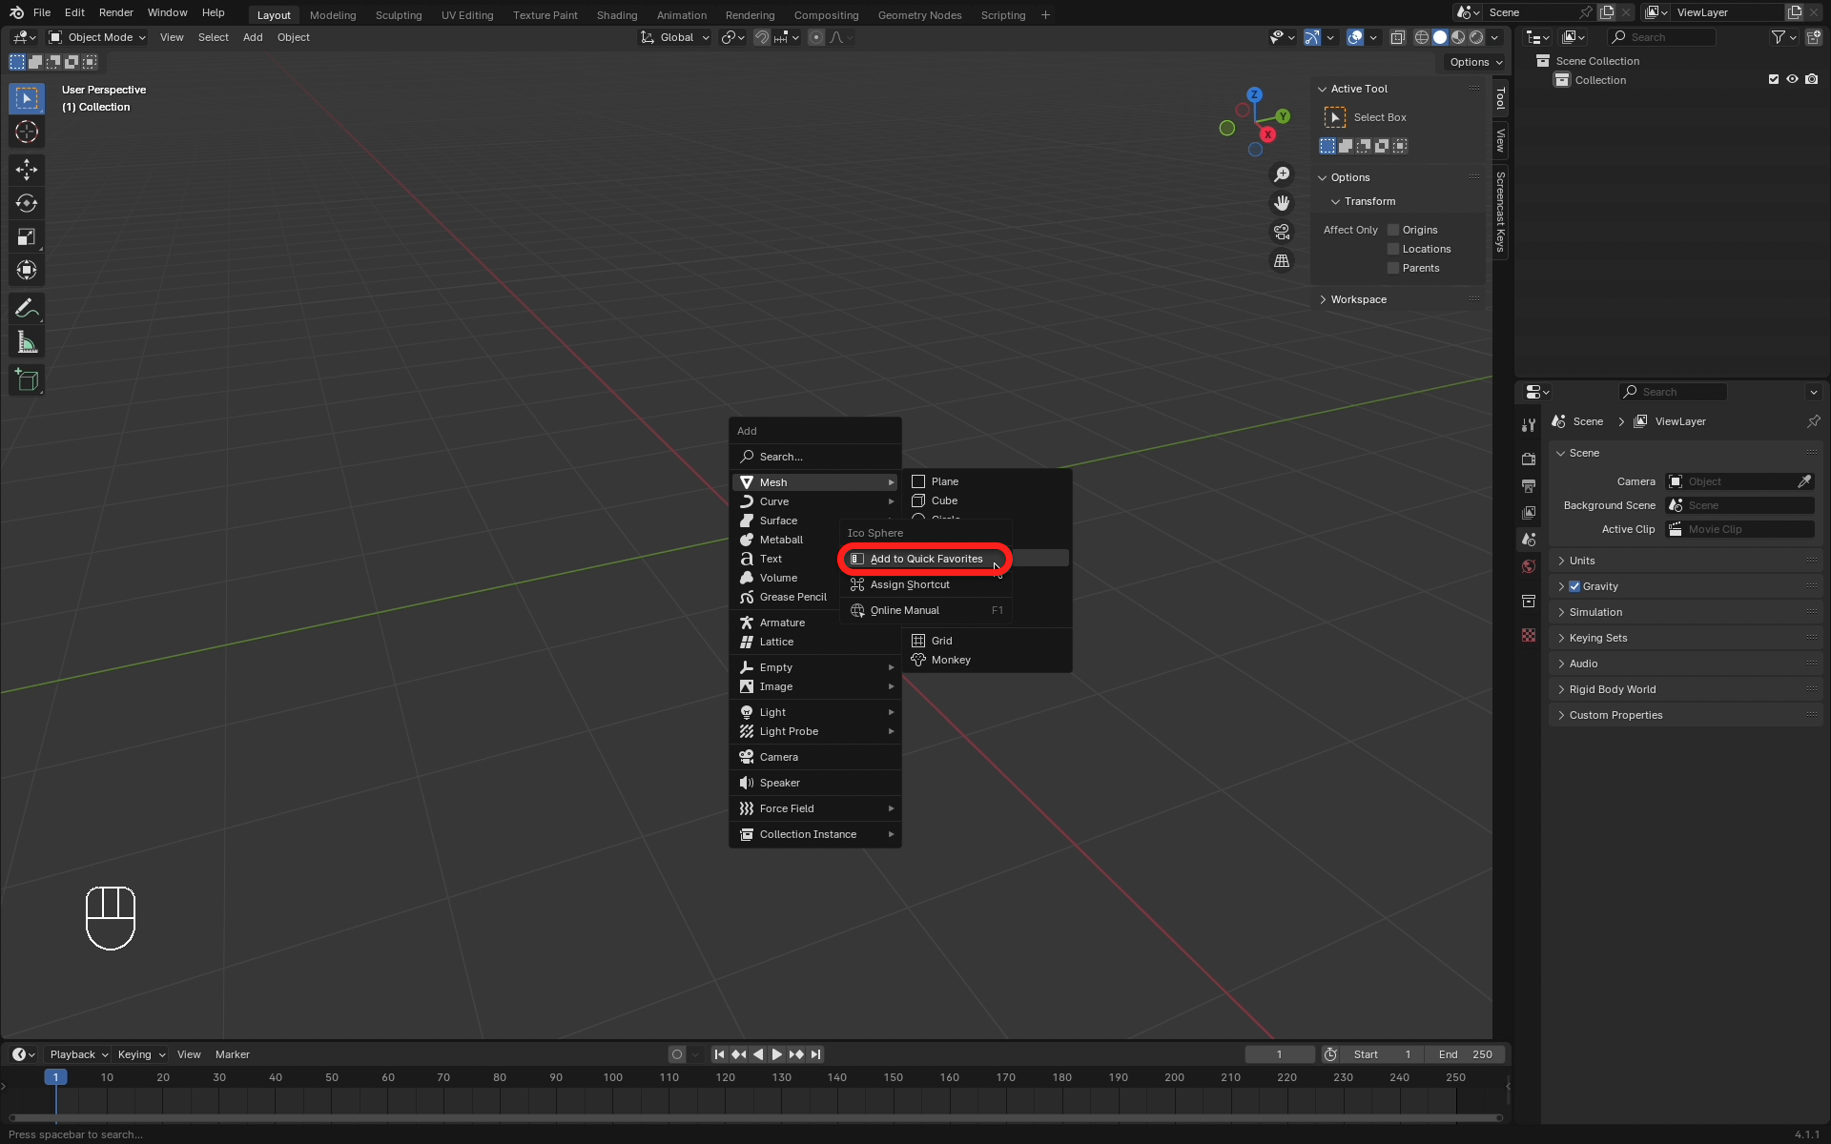
Task: Open the Options dropdown in viewport header
Action: [1475, 62]
